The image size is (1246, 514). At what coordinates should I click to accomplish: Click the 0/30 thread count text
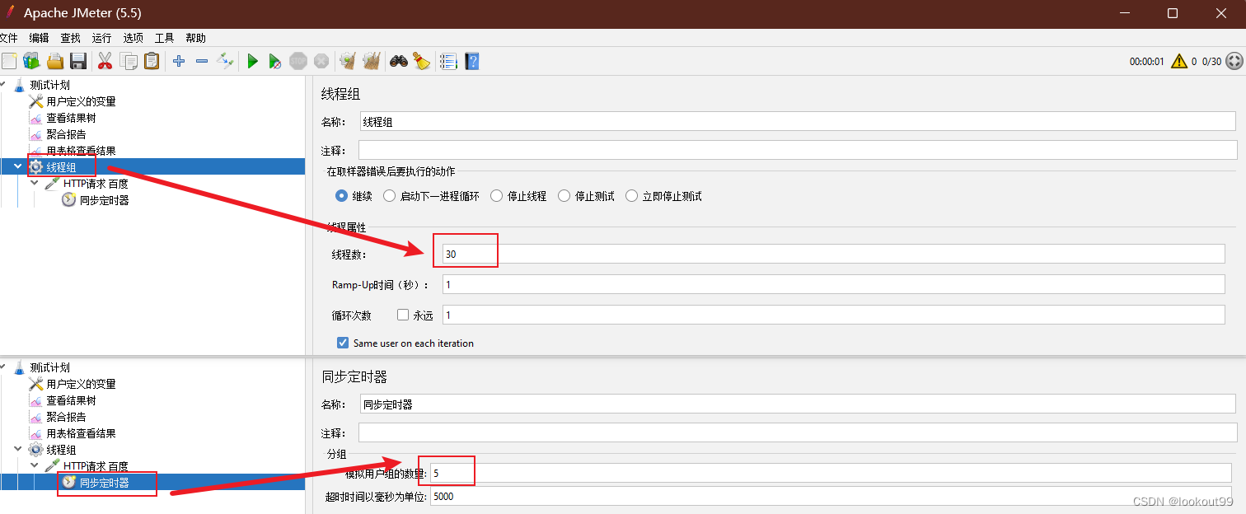click(x=1211, y=62)
